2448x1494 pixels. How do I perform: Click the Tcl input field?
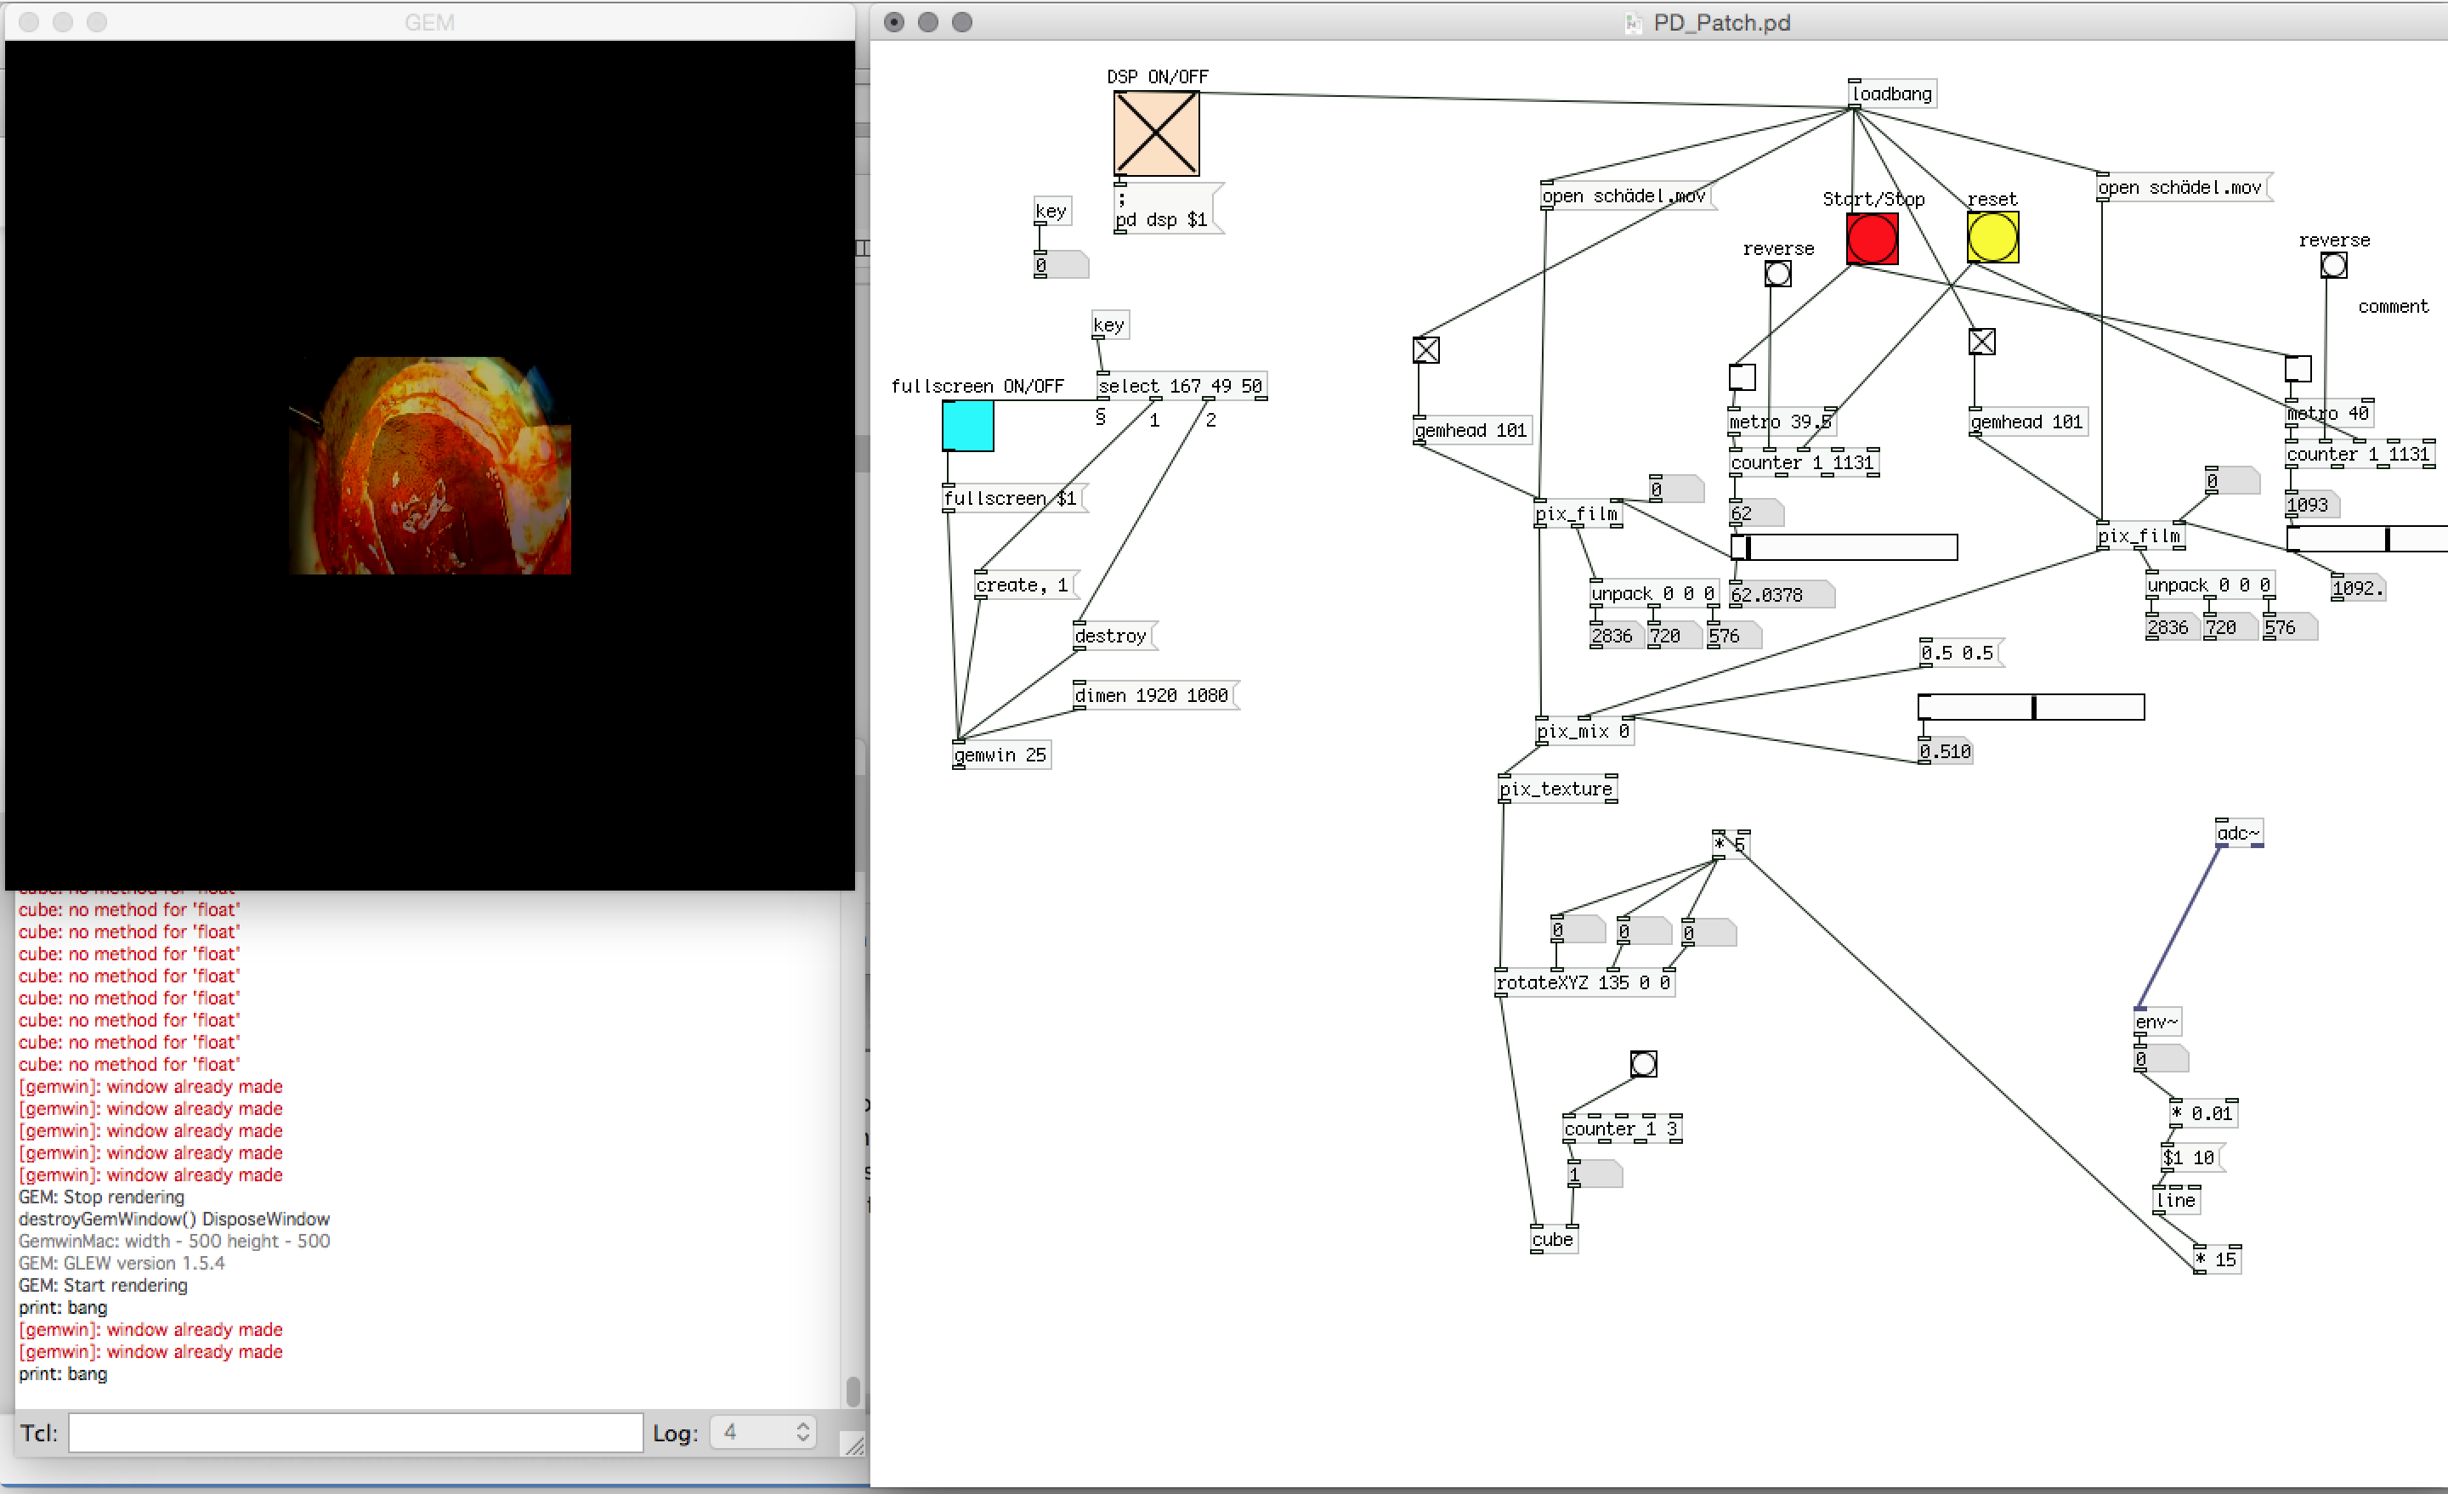pyautogui.click(x=354, y=1433)
